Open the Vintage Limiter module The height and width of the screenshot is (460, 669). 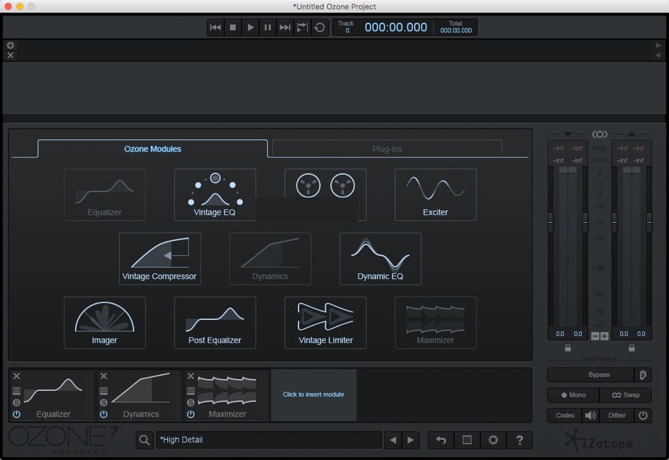[325, 322]
